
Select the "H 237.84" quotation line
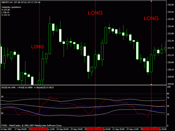(x=6, y=10)
